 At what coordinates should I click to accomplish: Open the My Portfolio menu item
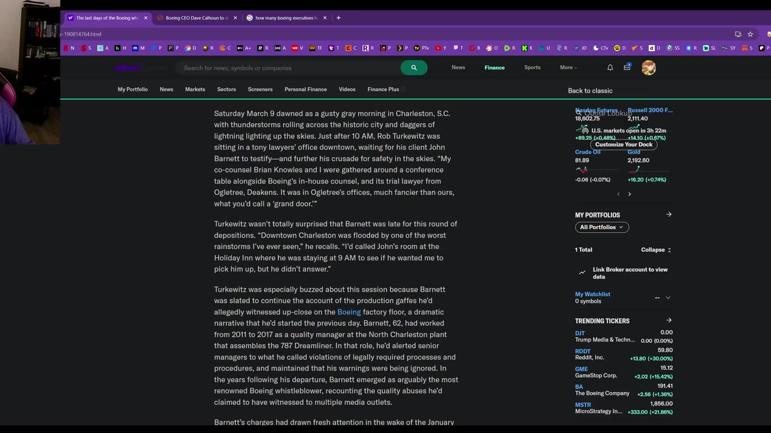(133, 89)
